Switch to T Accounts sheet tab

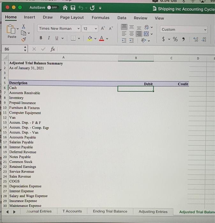[x=72, y=211]
